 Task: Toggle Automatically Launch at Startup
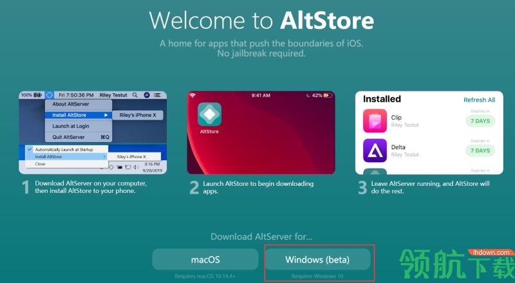tap(67, 149)
